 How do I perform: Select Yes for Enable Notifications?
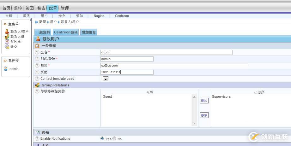click(x=102, y=138)
